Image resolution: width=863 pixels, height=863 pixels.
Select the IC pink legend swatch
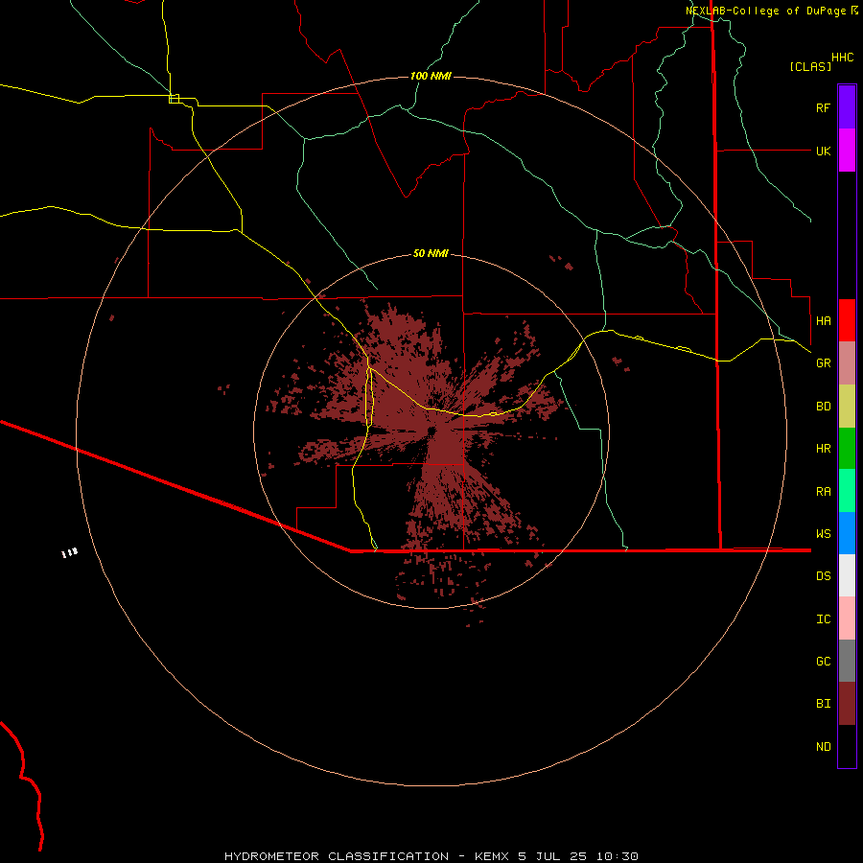tap(847, 618)
